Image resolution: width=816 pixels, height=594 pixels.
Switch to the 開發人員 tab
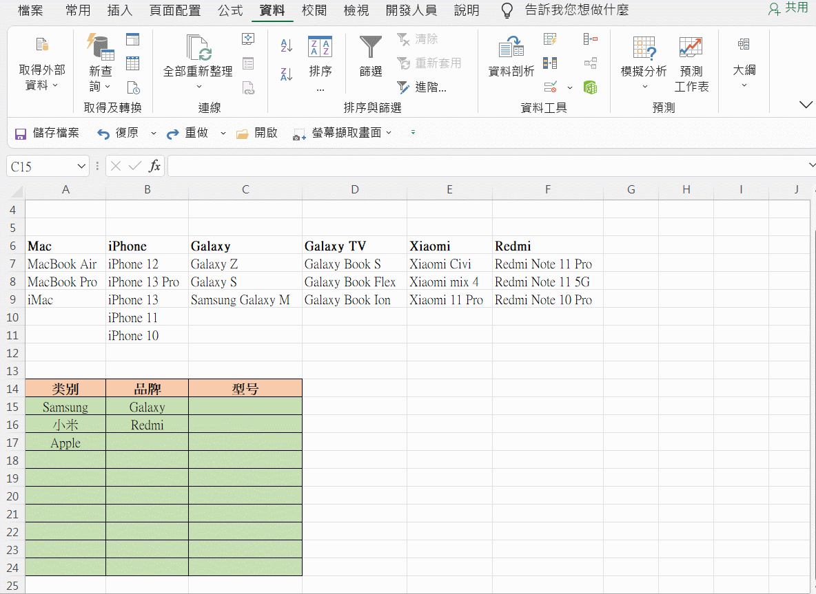tap(411, 10)
